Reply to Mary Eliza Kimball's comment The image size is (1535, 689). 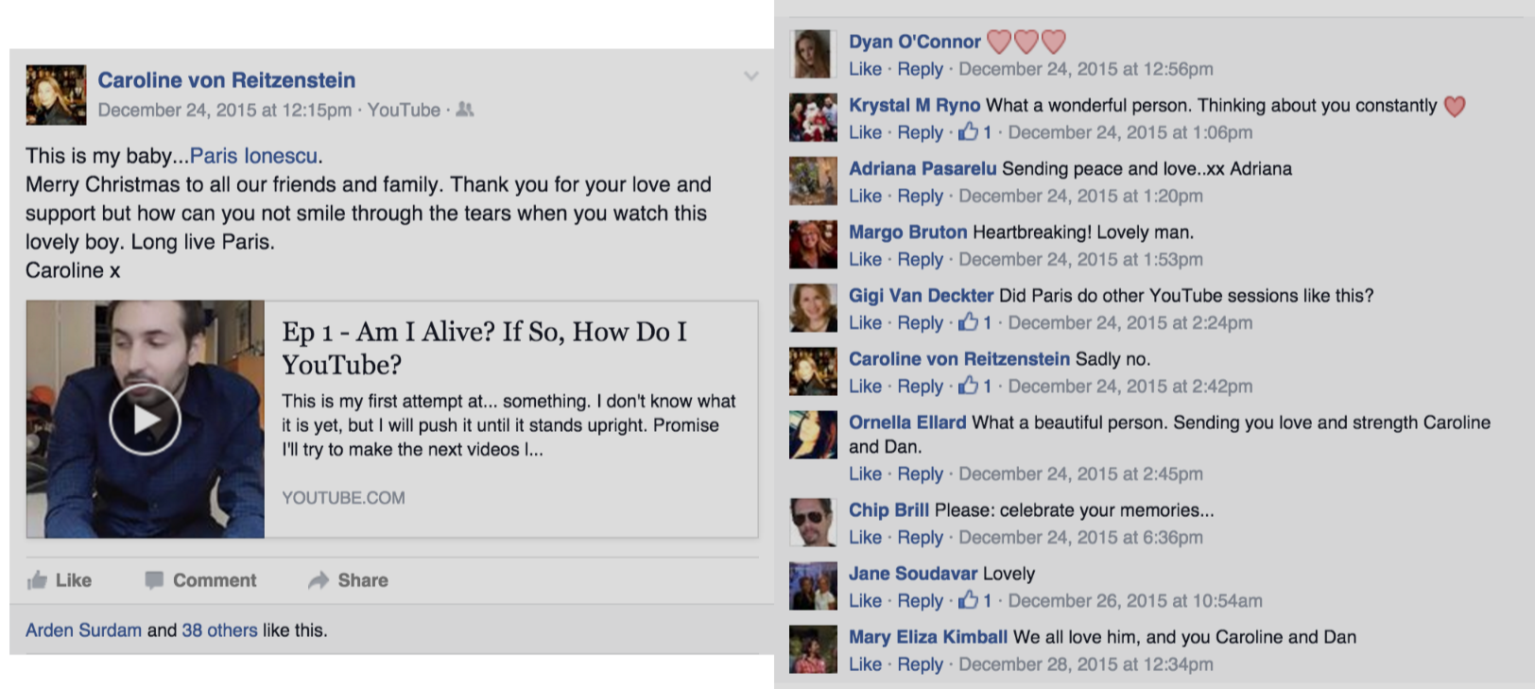[920, 663]
